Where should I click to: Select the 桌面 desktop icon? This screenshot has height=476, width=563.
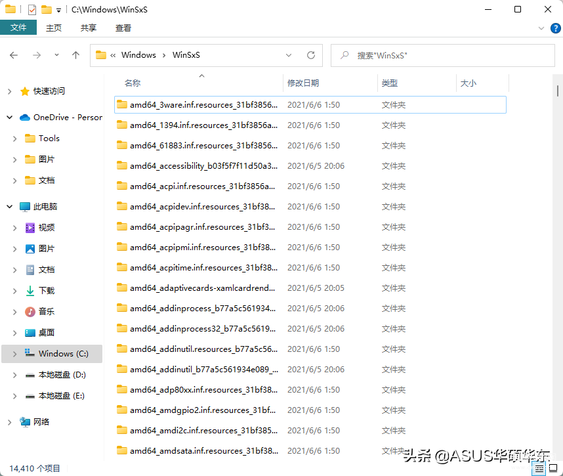[30, 333]
